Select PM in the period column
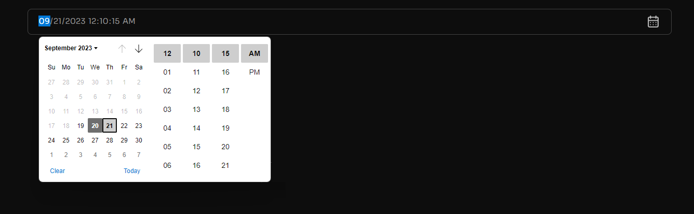 click(255, 72)
